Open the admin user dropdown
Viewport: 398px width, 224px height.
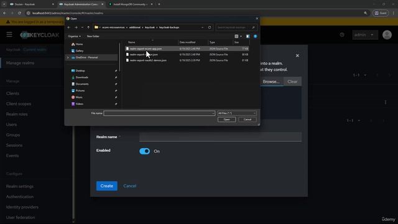364,35
